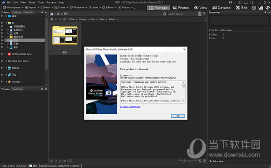Select the SeeDrive pane tab
The height and width of the screenshot is (168, 271).
click(x=17, y=89)
